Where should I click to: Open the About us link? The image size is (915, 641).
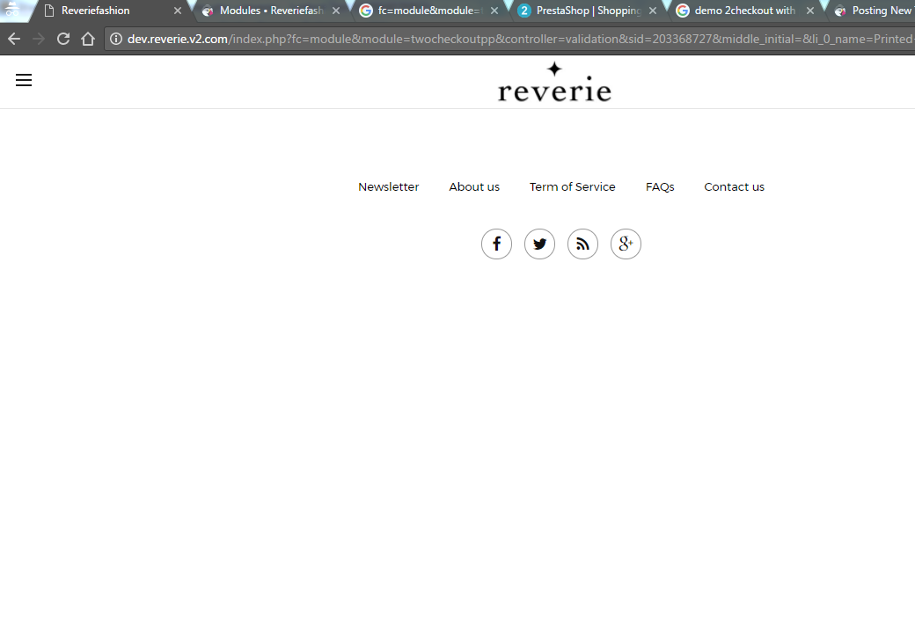click(x=474, y=186)
